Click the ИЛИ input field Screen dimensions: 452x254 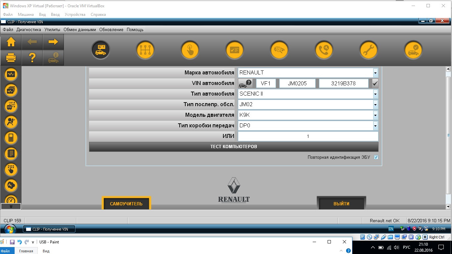308,136
